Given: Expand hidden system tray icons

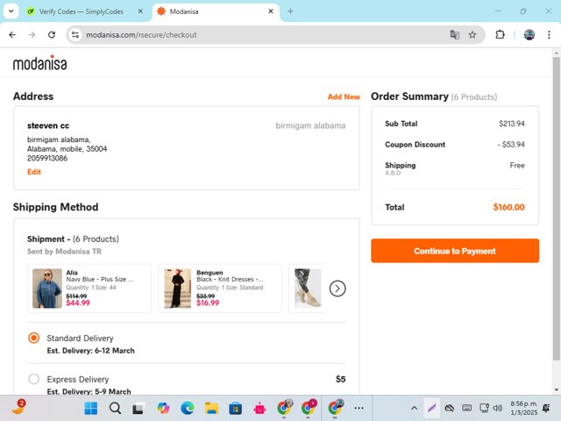Looking at the screenshot, I should 414,408.
